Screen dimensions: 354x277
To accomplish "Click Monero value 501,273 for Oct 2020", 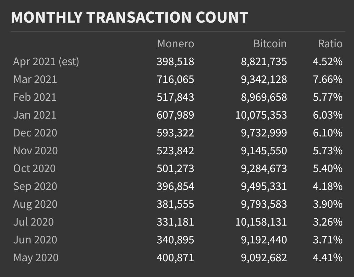I will (175, 169).
